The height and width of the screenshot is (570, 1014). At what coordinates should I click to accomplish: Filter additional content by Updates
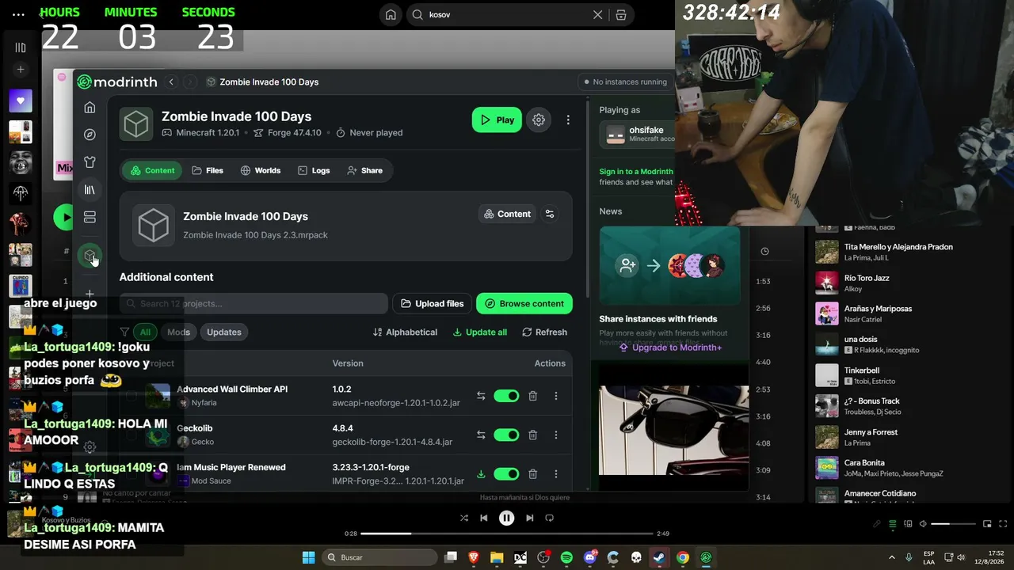(x=224, y=332)
